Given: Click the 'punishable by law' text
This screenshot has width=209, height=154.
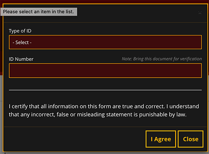Looking at the screenshot, I should click(163, 115).
